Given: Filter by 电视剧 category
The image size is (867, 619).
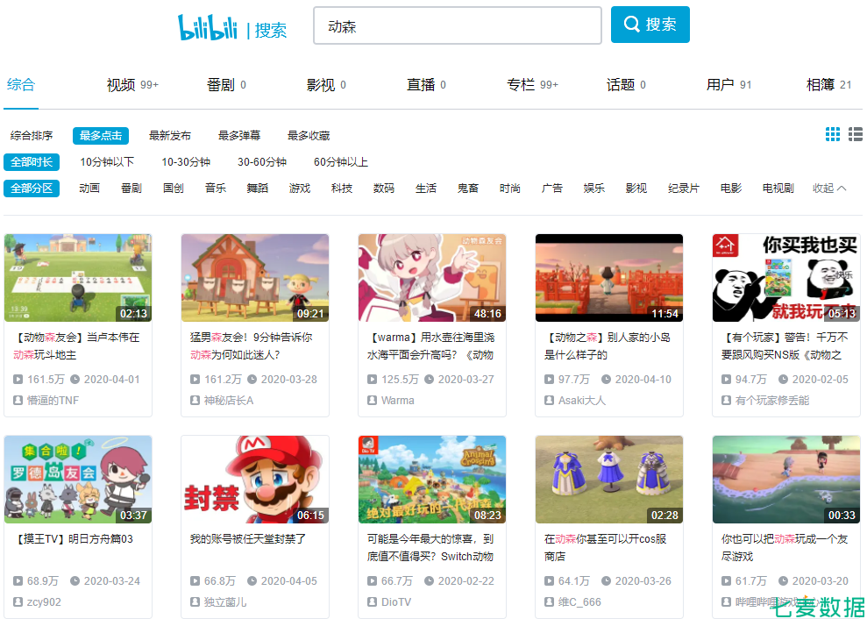Looking at the screenshot, I should 778,189.
